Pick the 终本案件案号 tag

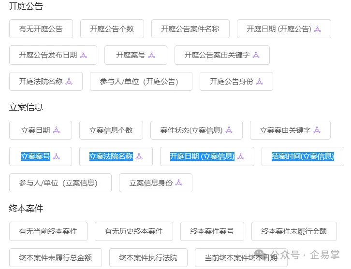212,231
